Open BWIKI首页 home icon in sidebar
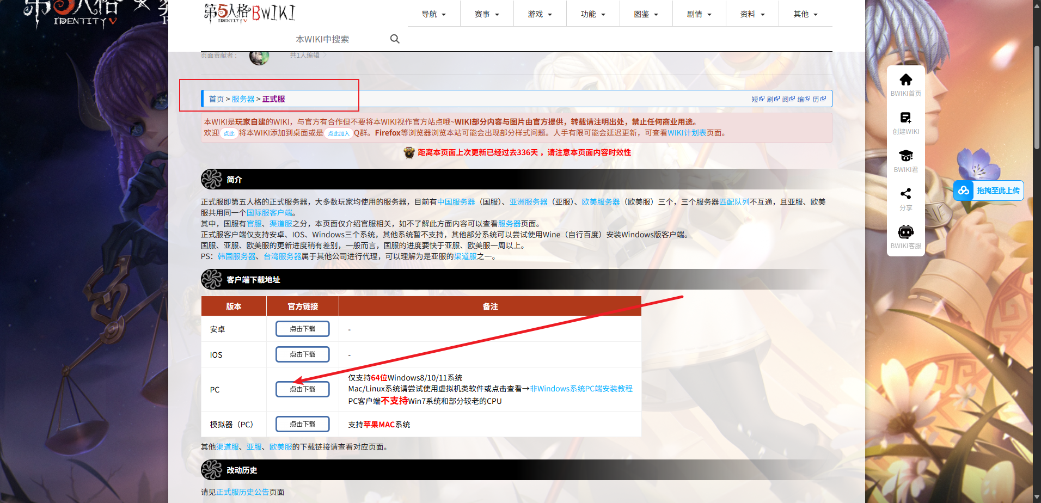 [906, 80]
